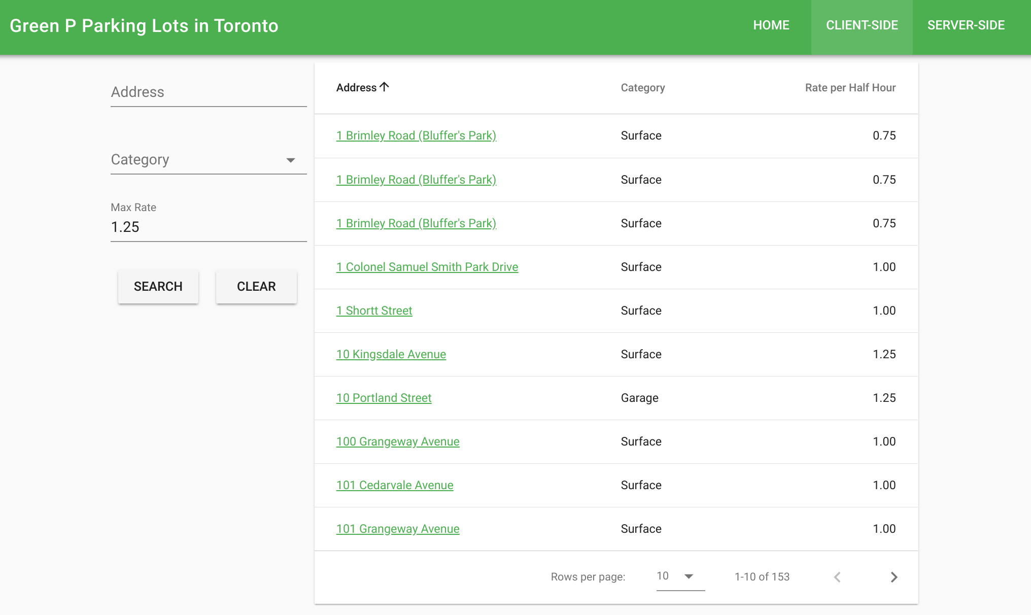Focus the Address search field

click(208, 92)
